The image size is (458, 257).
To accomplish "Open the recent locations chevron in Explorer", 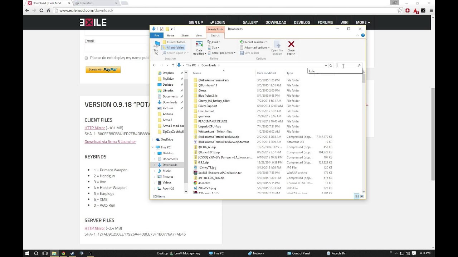I will 167,65.
